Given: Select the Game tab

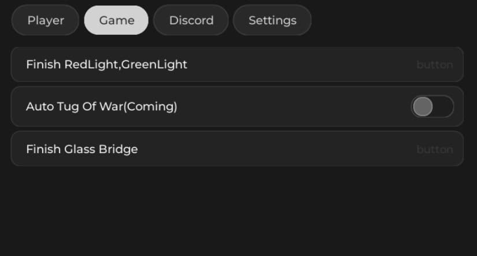Looking at the screenshot, I should 116,20.
